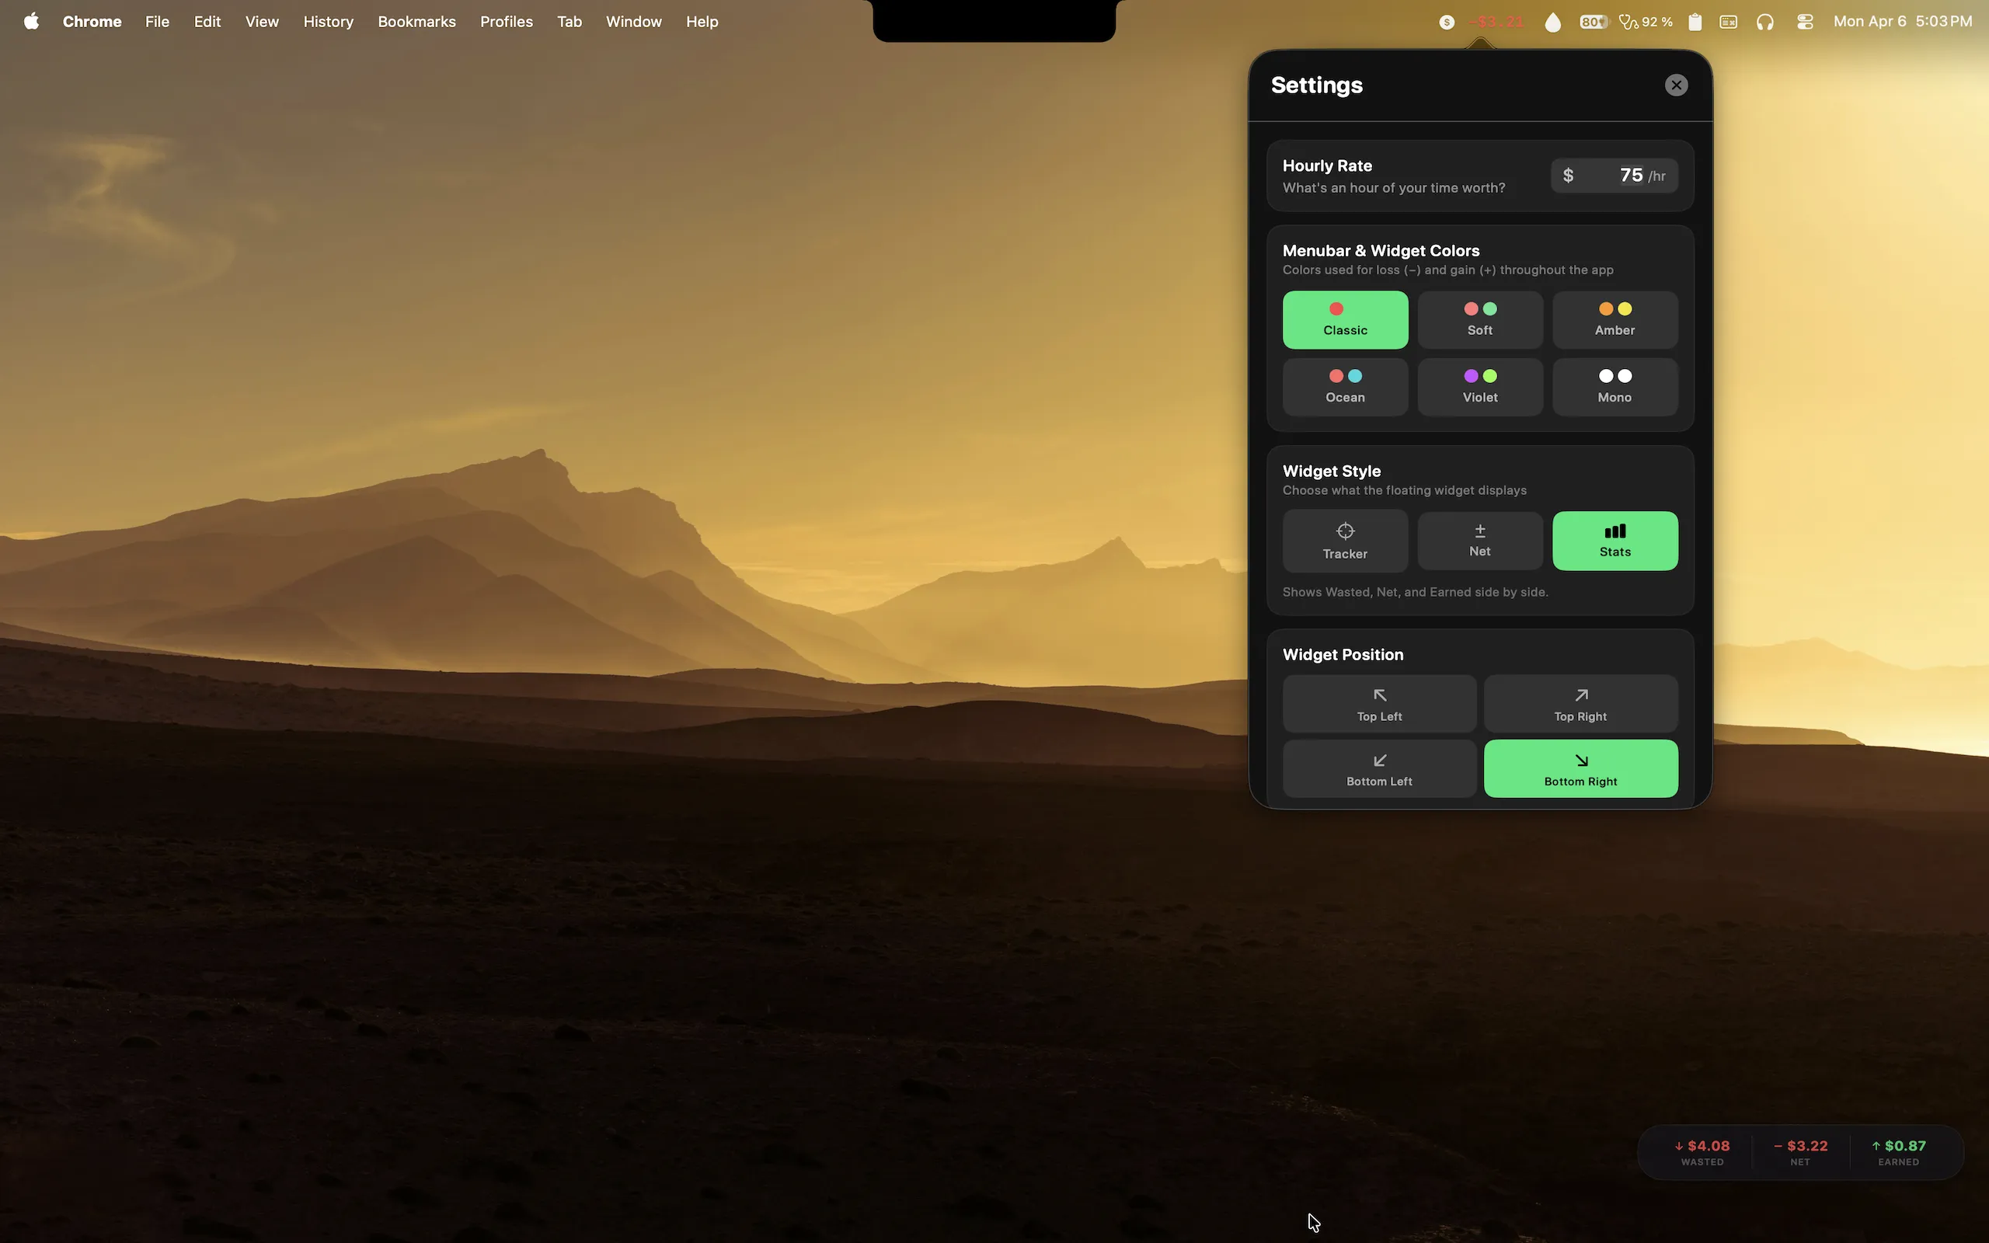Close the Settings panel

1676,85
